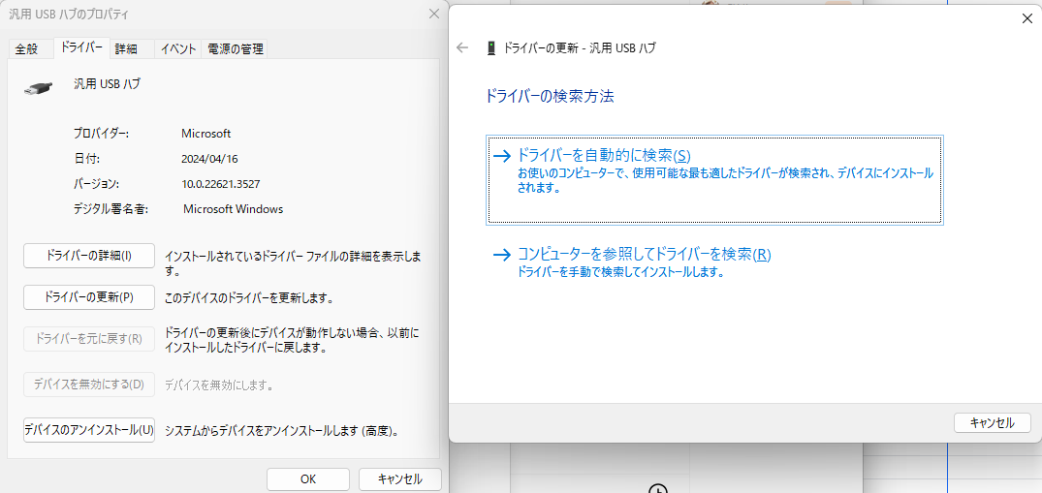Click the version value 10.0.22621.3527

pyautogui.click(x=220, y=184)
